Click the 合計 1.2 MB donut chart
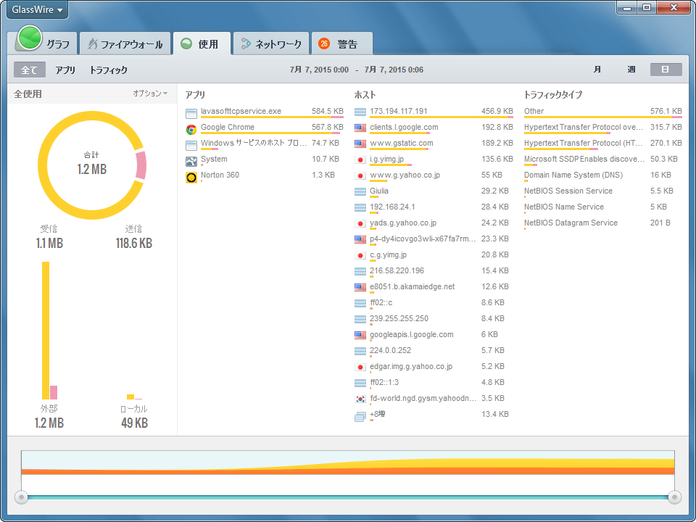The image size is (696, 522). point(92,165)
